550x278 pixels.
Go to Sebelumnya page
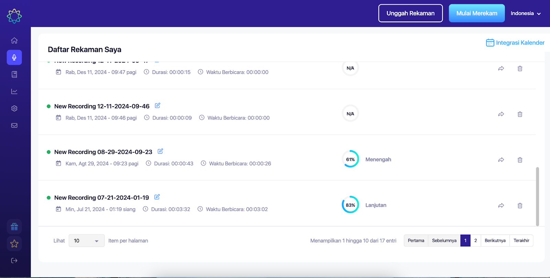[444, 240]
